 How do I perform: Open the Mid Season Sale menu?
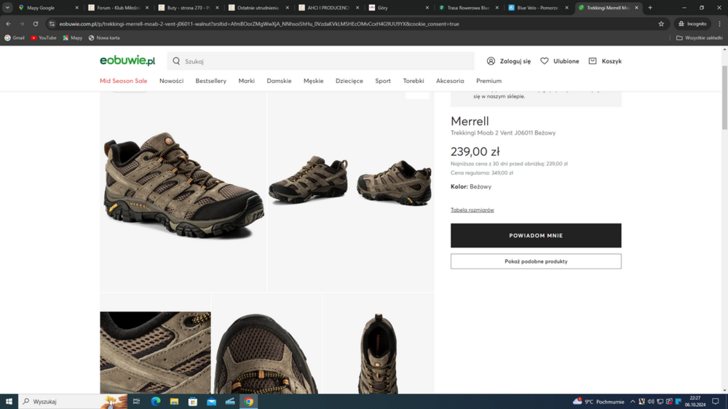point(123,81)
